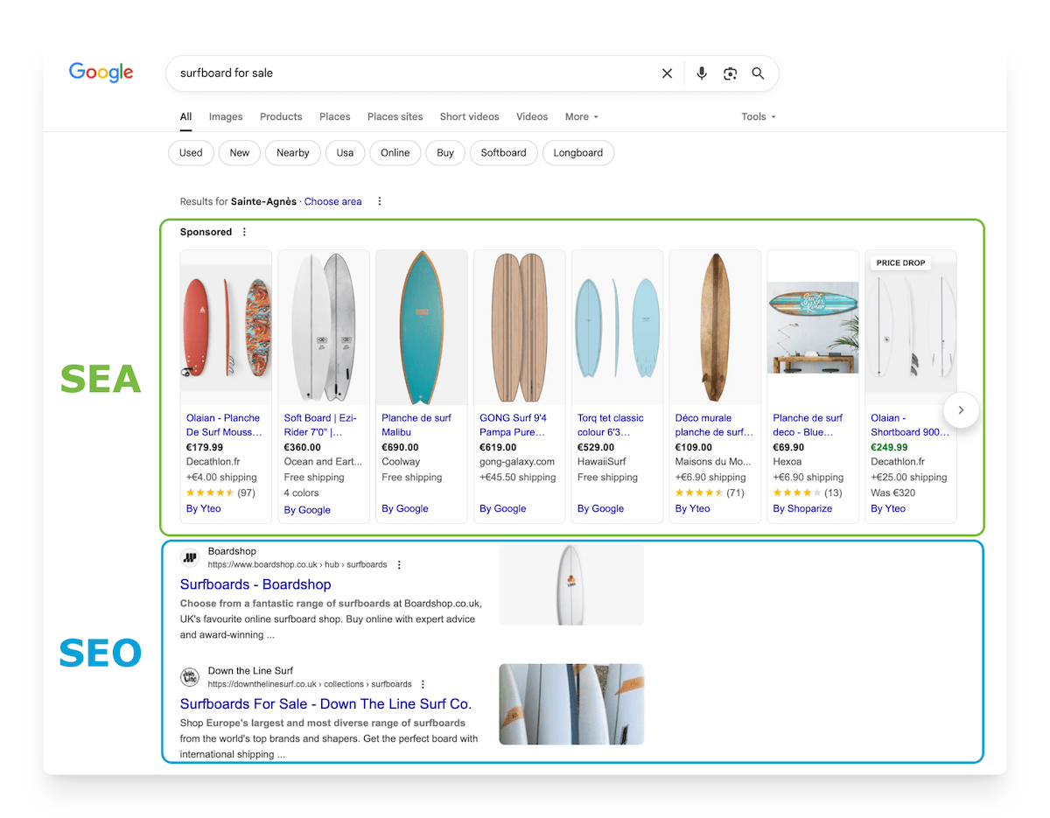This screenshot has width=1050, height=818.
Task: Apply the Used filter chip
Action: click(x=191, y=152)
